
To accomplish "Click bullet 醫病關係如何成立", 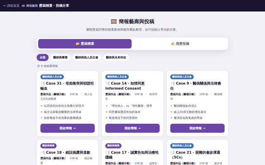I will click(x=185, y=106).
